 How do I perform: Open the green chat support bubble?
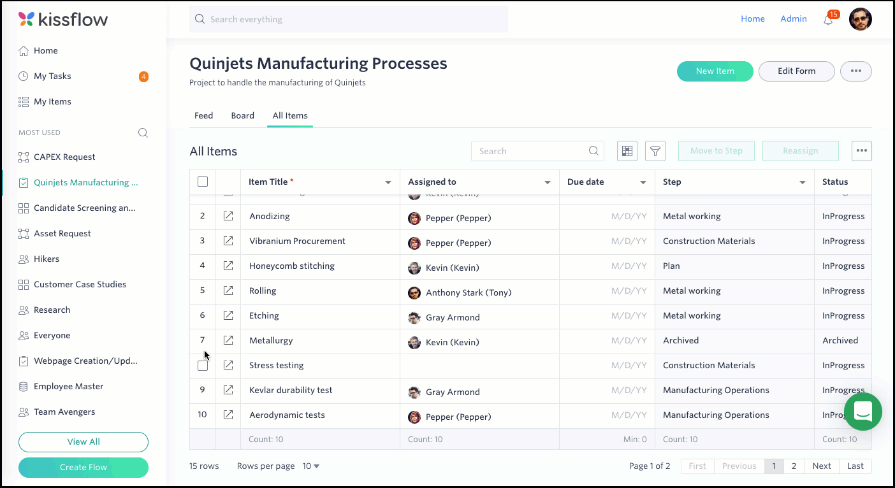click(863, 412)
